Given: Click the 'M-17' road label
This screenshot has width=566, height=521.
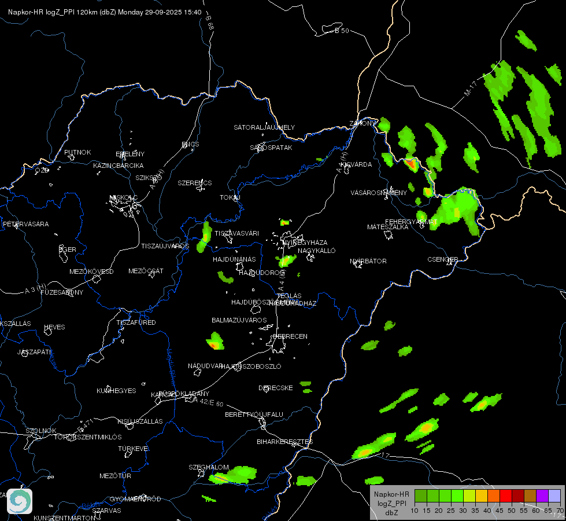Looking at the screenshot, I should click(x=471, y=89).
